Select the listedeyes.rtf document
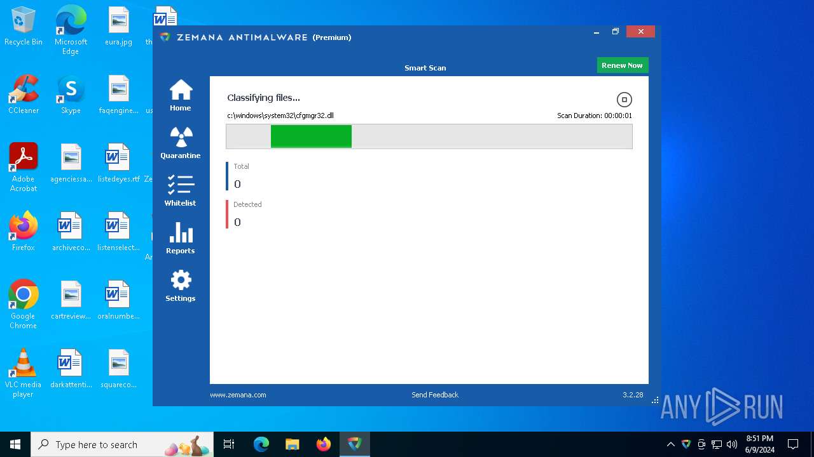The width and height of the screenshot is (814, 457). coord(118,163)
